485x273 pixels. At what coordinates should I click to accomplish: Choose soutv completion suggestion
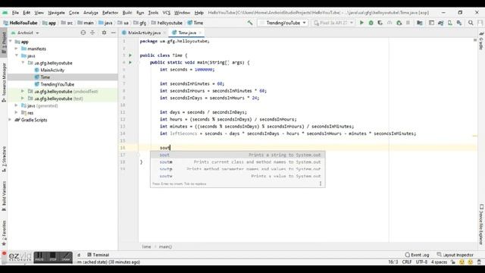pyautogui.click(x=237, y=176)
